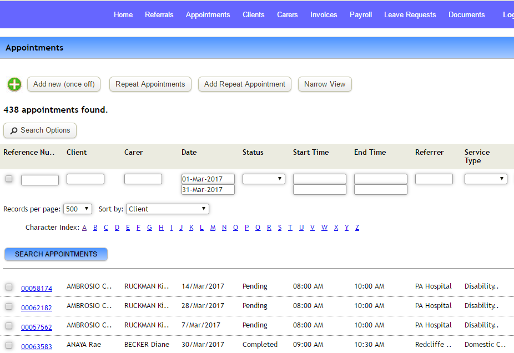
Task: Check the checkbox for the ANAYA Rae row
Action: pos(8,344)
